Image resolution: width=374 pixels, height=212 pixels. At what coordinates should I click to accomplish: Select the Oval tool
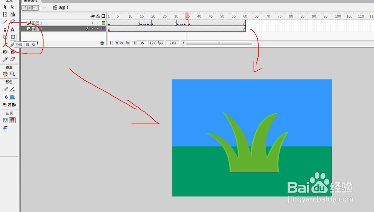click(x=5, y=37)
